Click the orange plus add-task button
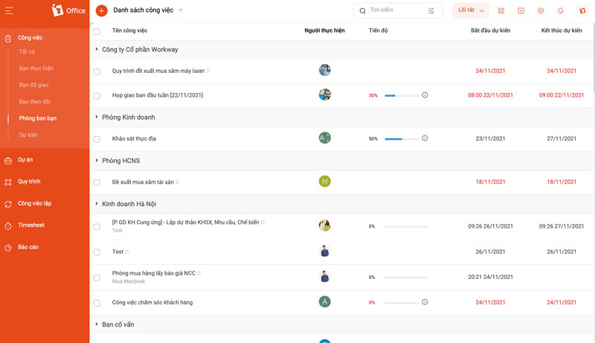This screenshot has height=343, width=595. pyautogui.click(x=101, y=10)
